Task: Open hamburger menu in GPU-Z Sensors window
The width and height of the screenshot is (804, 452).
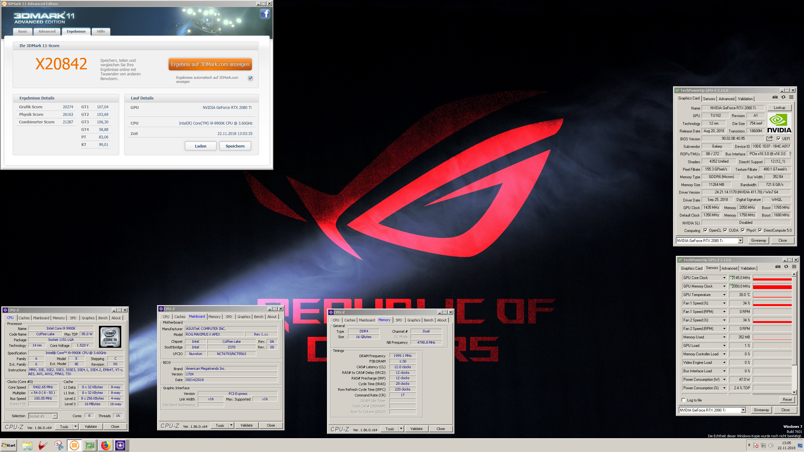Action: click(x=794, y=267)
